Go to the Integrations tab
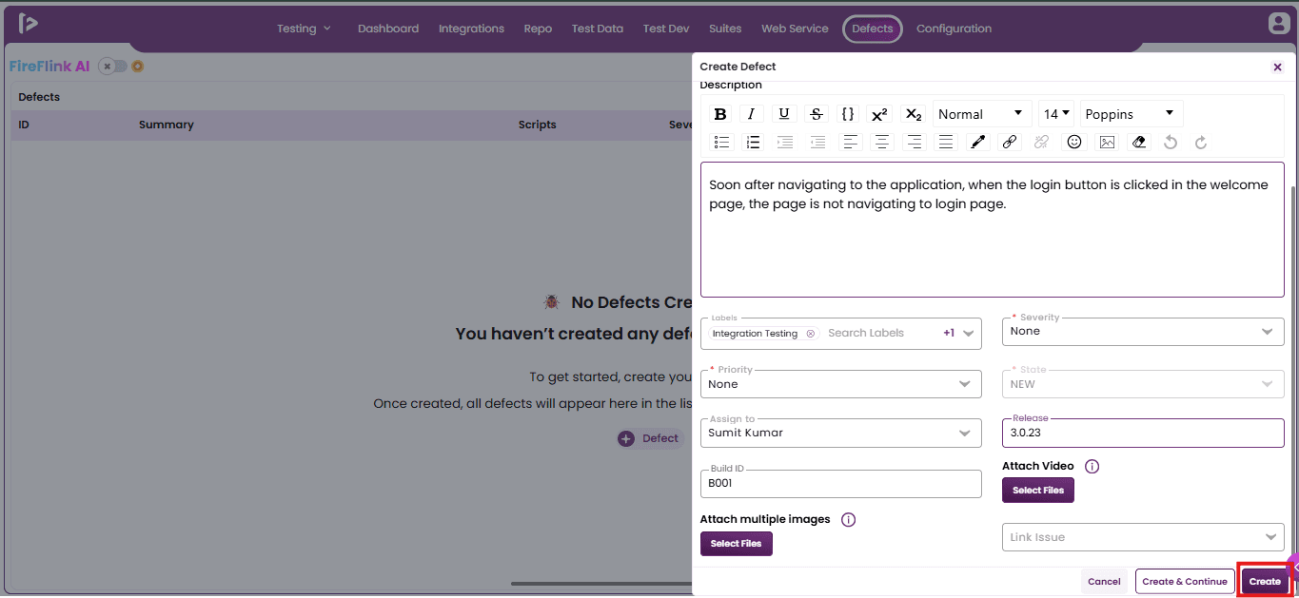 click(471, 29)
